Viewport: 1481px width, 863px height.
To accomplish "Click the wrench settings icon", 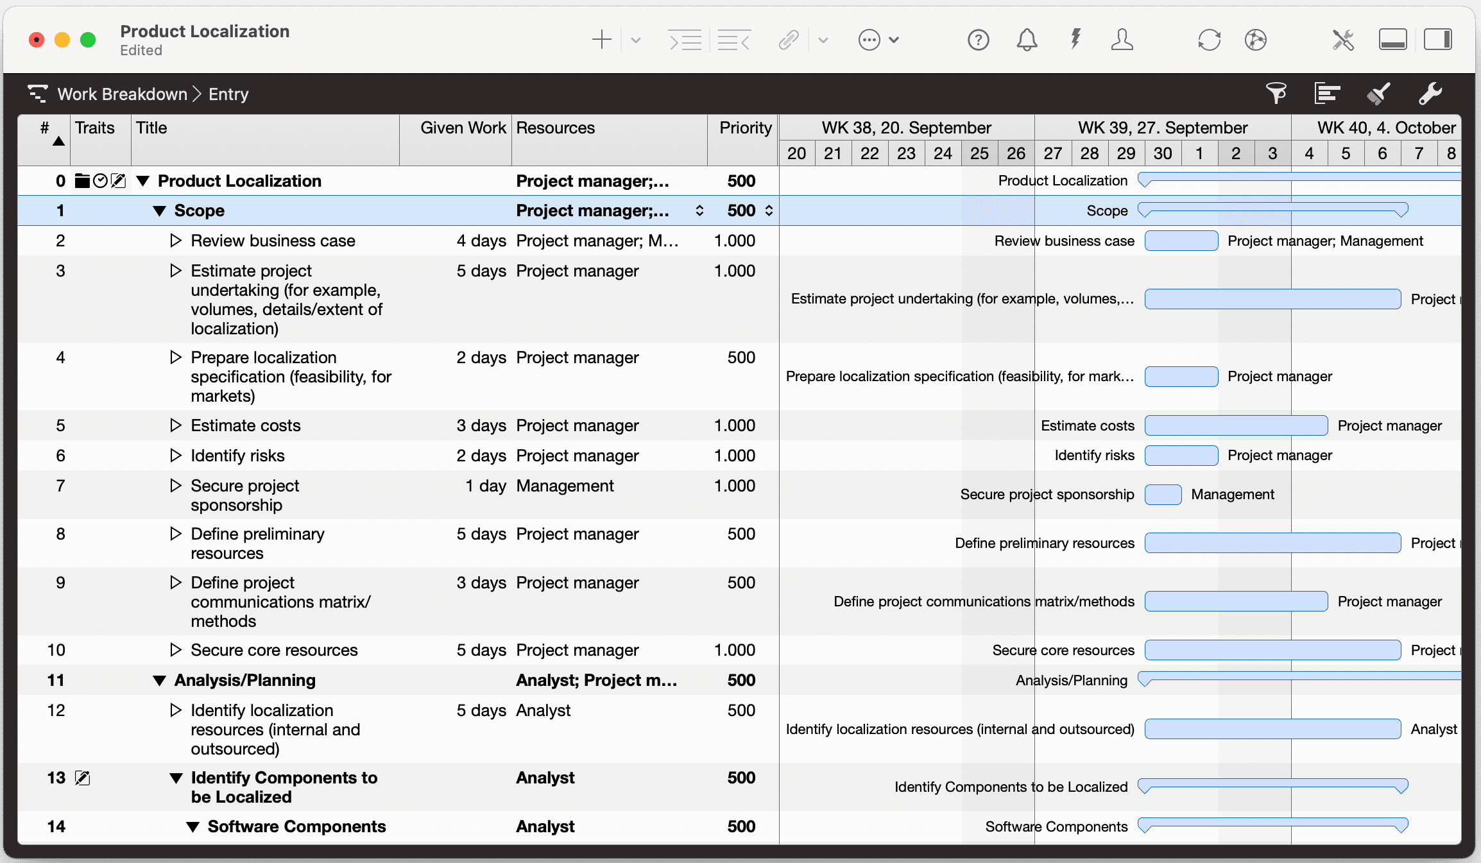I will [1430, 94].
